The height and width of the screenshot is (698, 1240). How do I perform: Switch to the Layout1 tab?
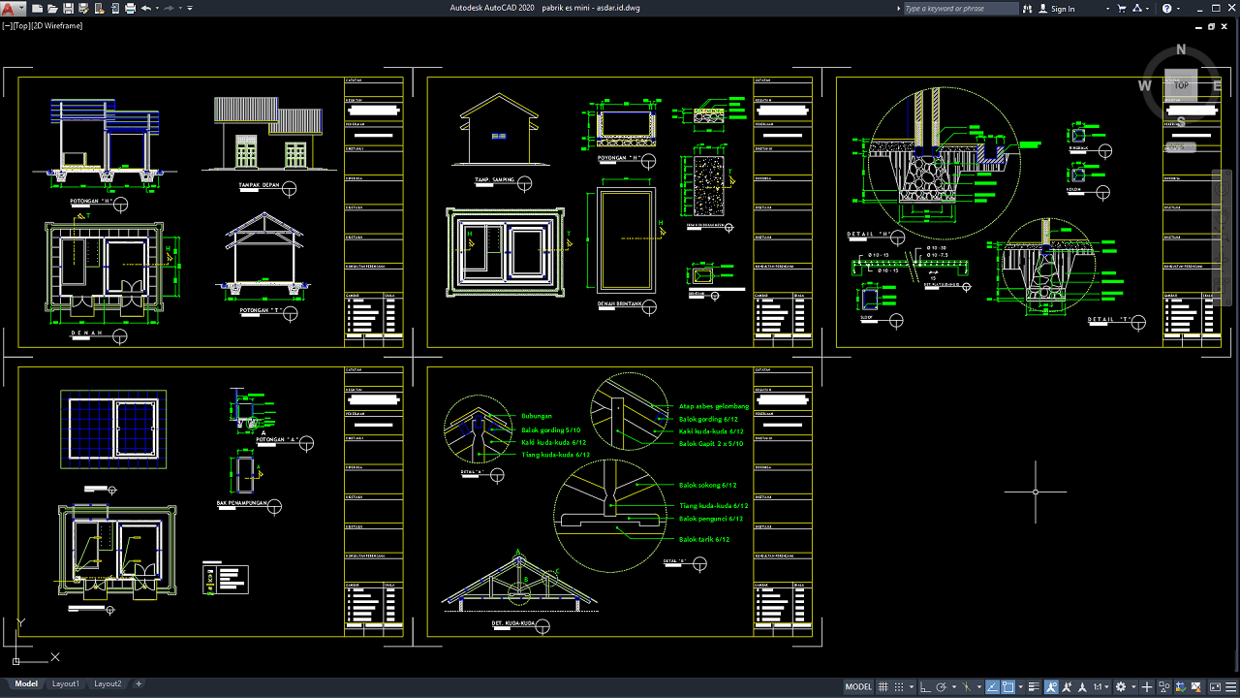(66, 684)
